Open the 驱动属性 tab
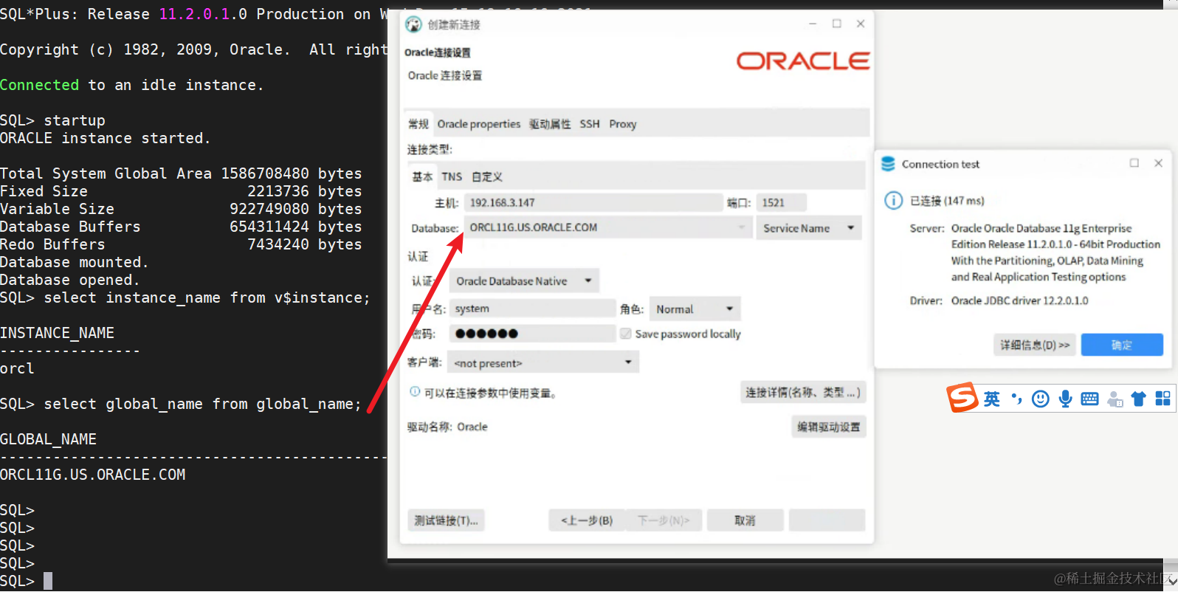Screen dimensions: 1178x592 550,124
